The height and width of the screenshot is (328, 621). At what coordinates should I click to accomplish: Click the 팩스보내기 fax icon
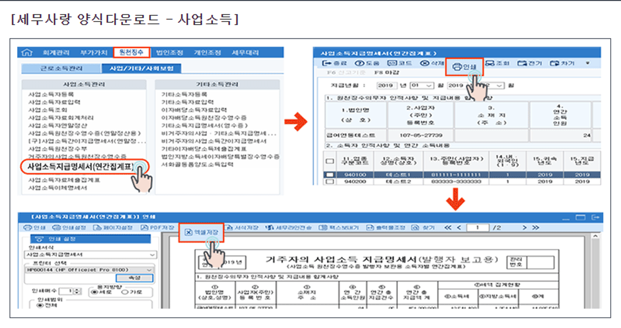(339, 228)
